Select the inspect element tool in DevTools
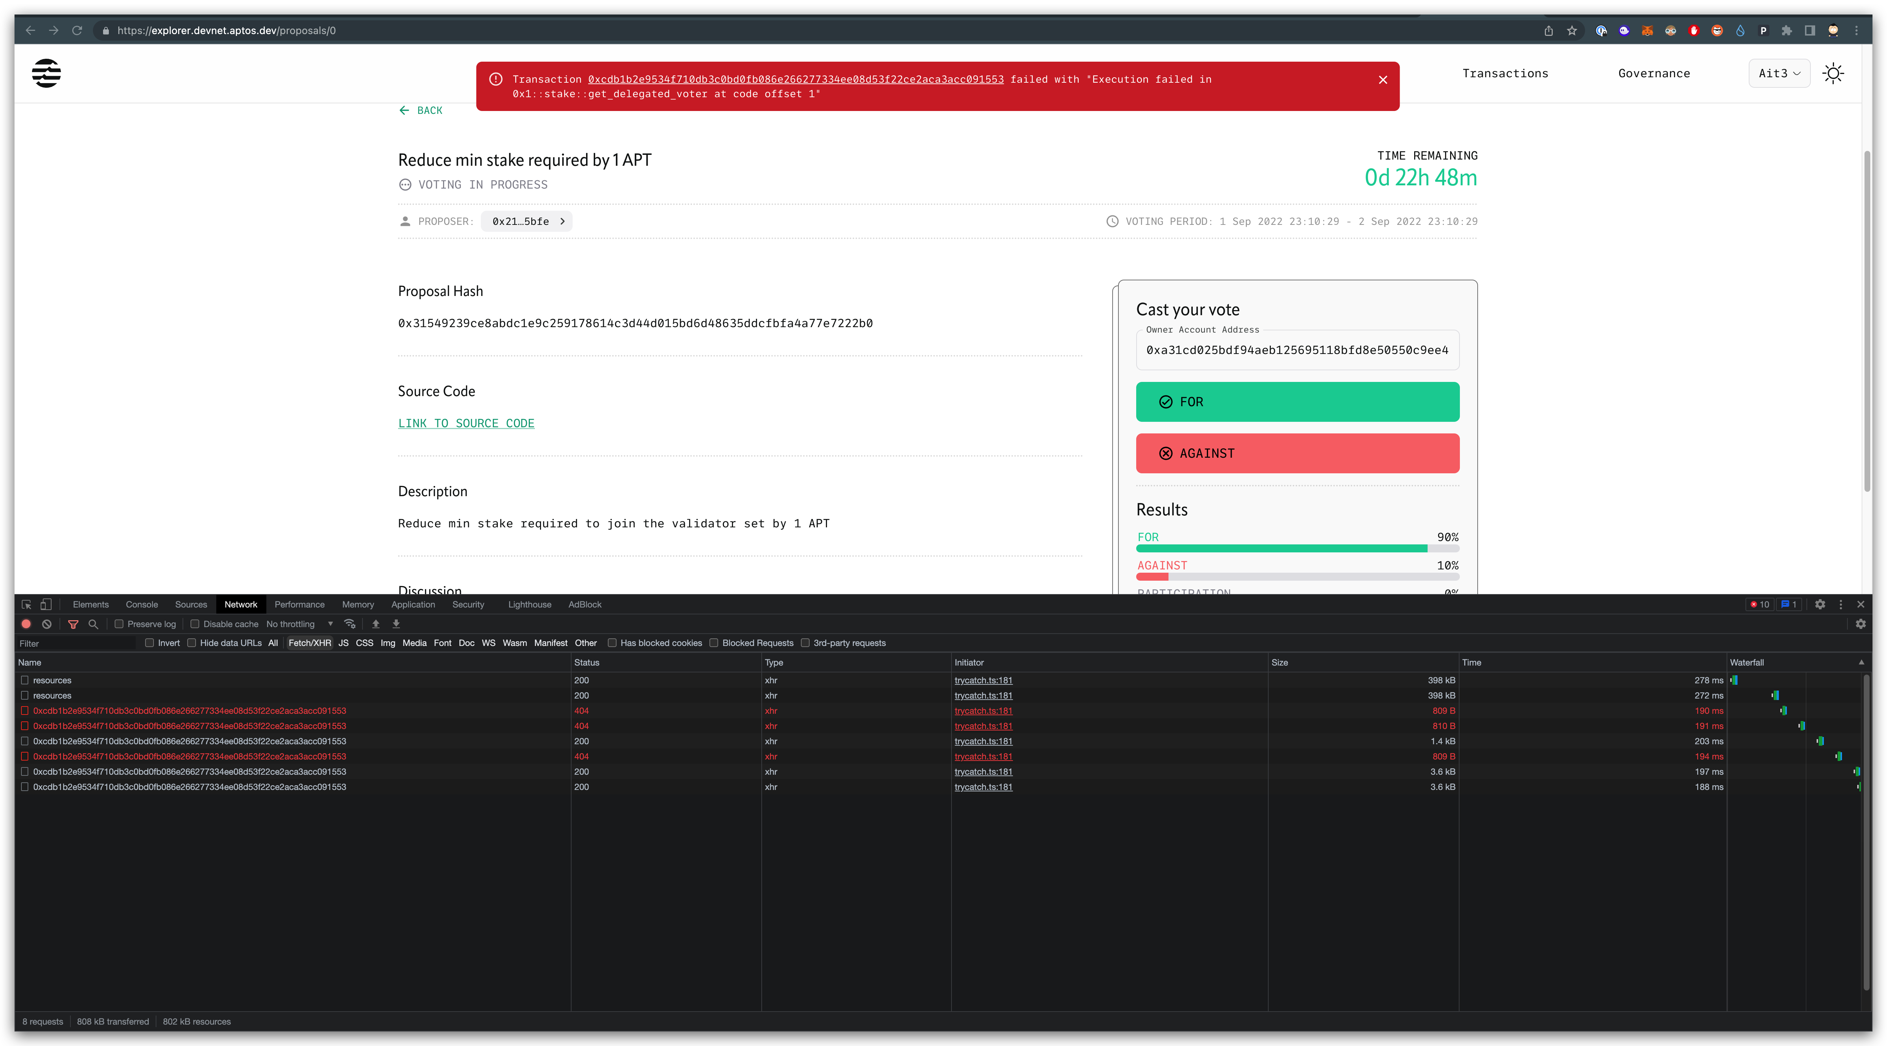 [x=26, y=605]
